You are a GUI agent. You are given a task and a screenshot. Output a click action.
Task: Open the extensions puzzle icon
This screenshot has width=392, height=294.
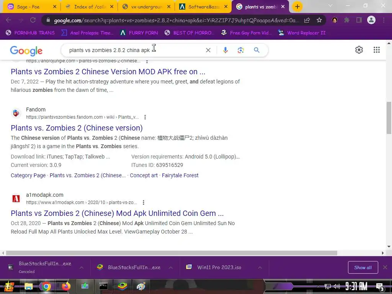coord(347,20)
